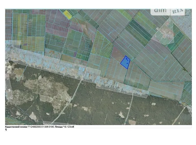Image resolution: width=196 pixels, height=145 pixels.
Task: Click the paragraph mark on the last line
Action: point(6,130)
